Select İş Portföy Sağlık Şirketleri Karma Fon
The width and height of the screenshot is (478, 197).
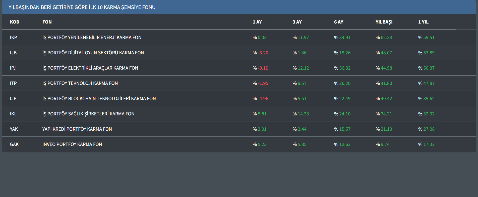[x=88, y=114]
